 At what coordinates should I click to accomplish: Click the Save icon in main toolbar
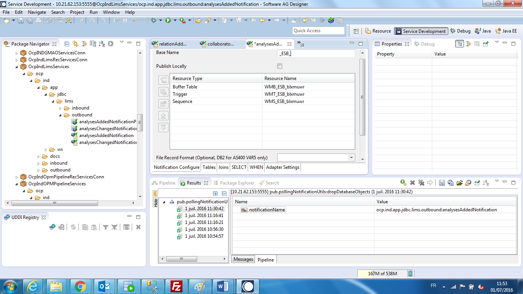(x=21, y=20)
